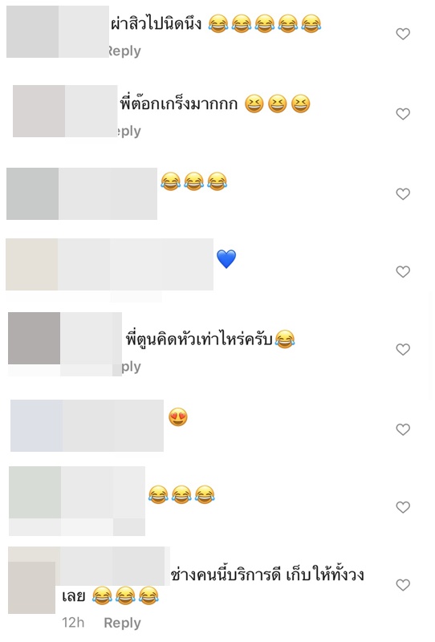Open the avatar of 'พี่ตูนคิดหัวเท่าไหร่ครับ' commenter
Viewport: 435px width, 642px height.
pos(34,338)
